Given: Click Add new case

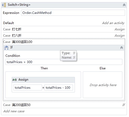Looking at the screenshot, I should [x=14, y=111].
